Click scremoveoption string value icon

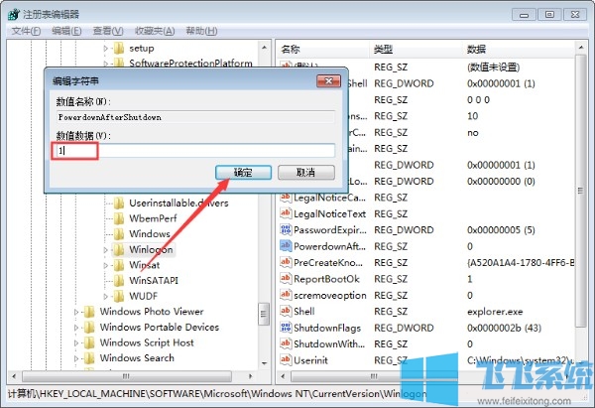coord(286,295)
